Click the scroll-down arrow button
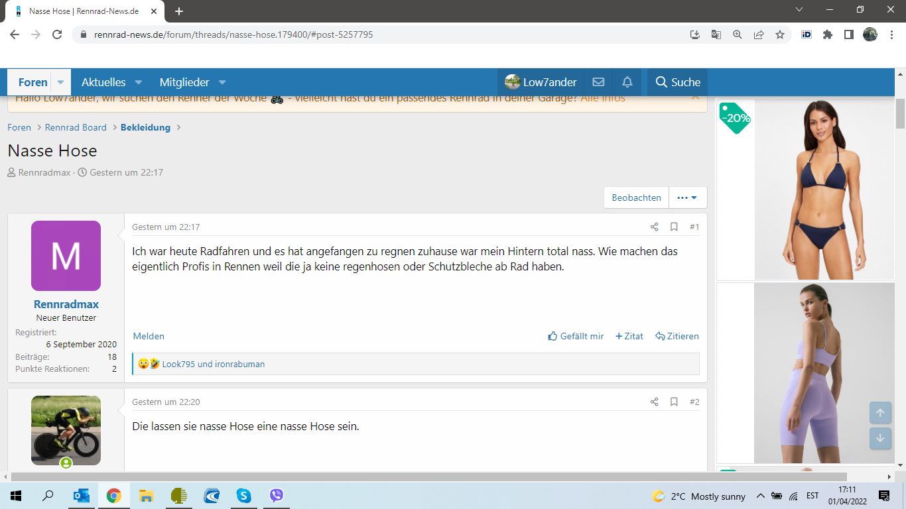This screenshot has height=509, width=906. (880, 438)
